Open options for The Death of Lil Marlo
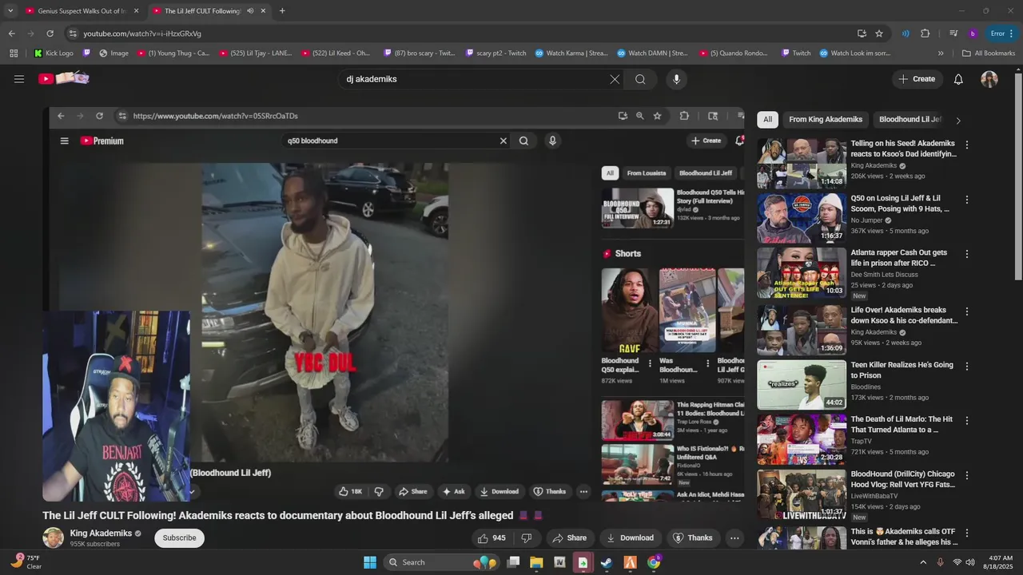Screen dimensions: 1023x575 coord(967,421)
